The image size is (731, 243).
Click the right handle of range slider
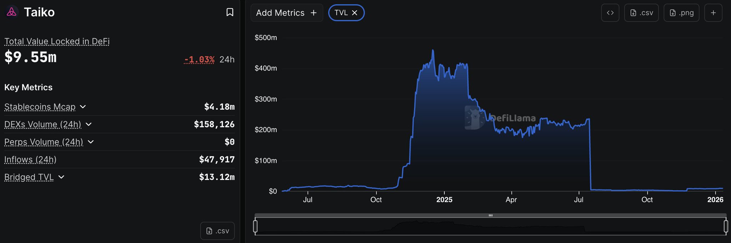pos(726,226)
